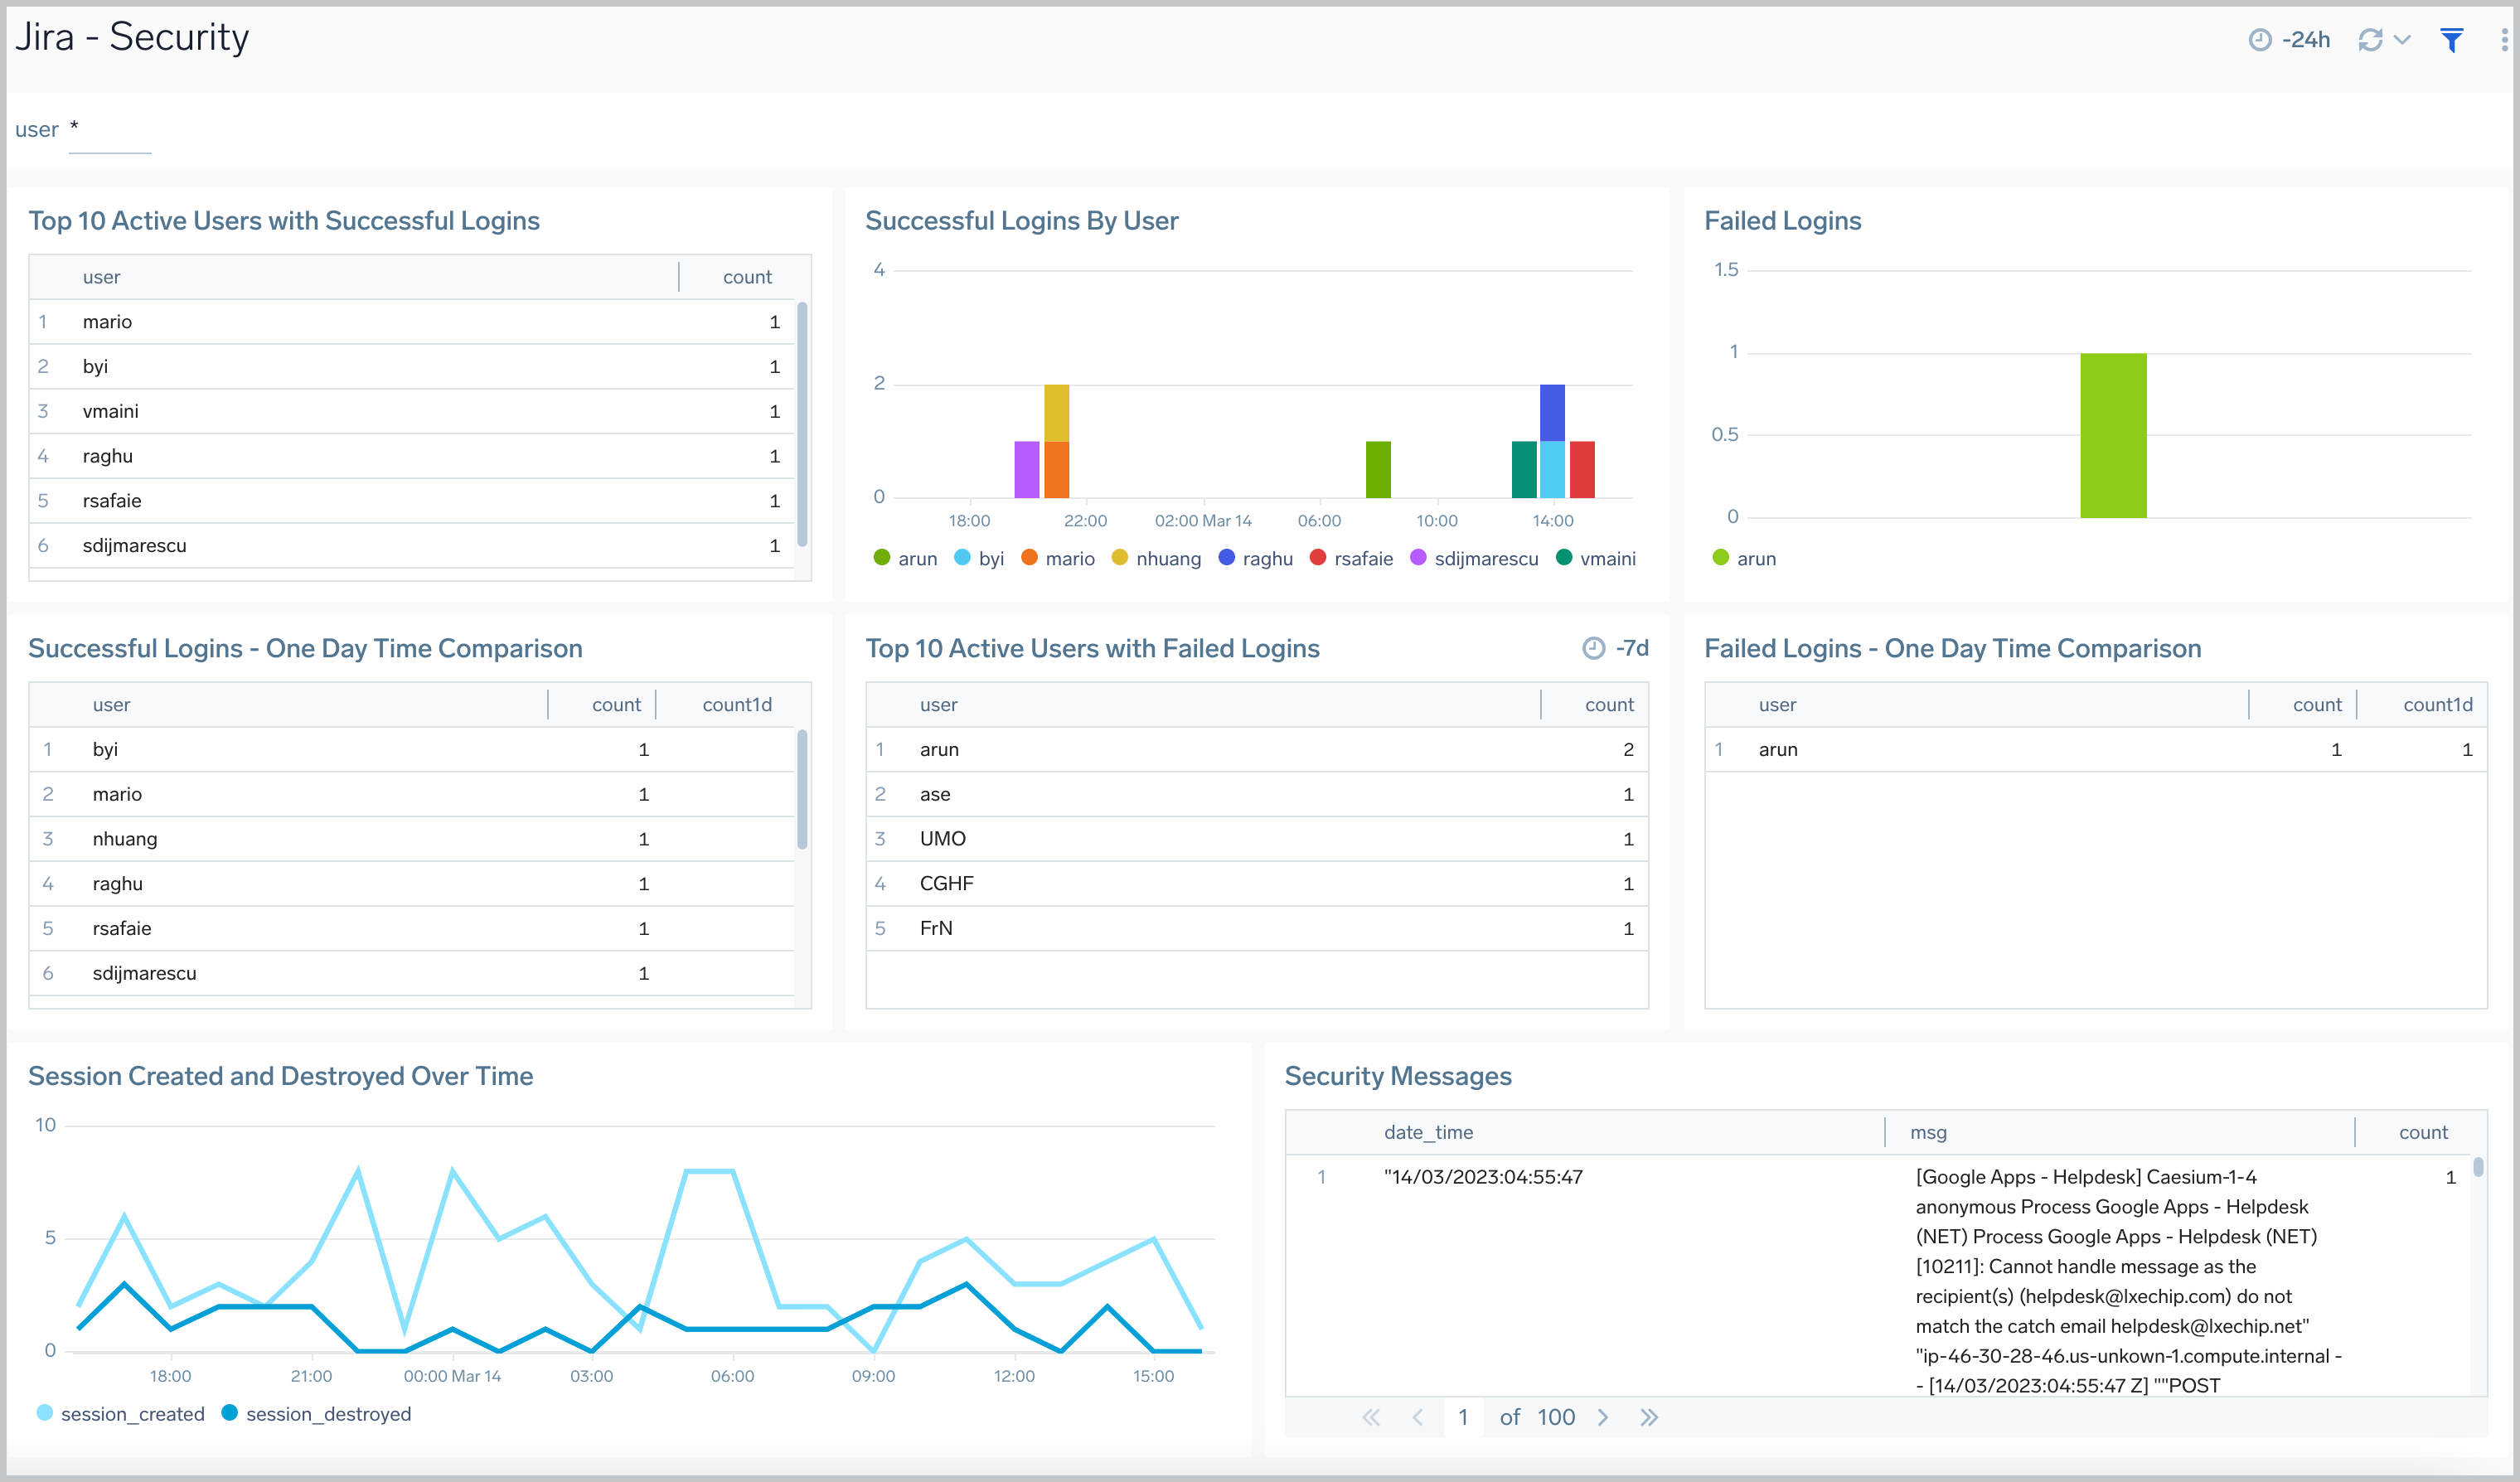Select the nhuang row in the Time Comparison table
This screenshot has height=1482, width=2520.
(x=412, y=839)
